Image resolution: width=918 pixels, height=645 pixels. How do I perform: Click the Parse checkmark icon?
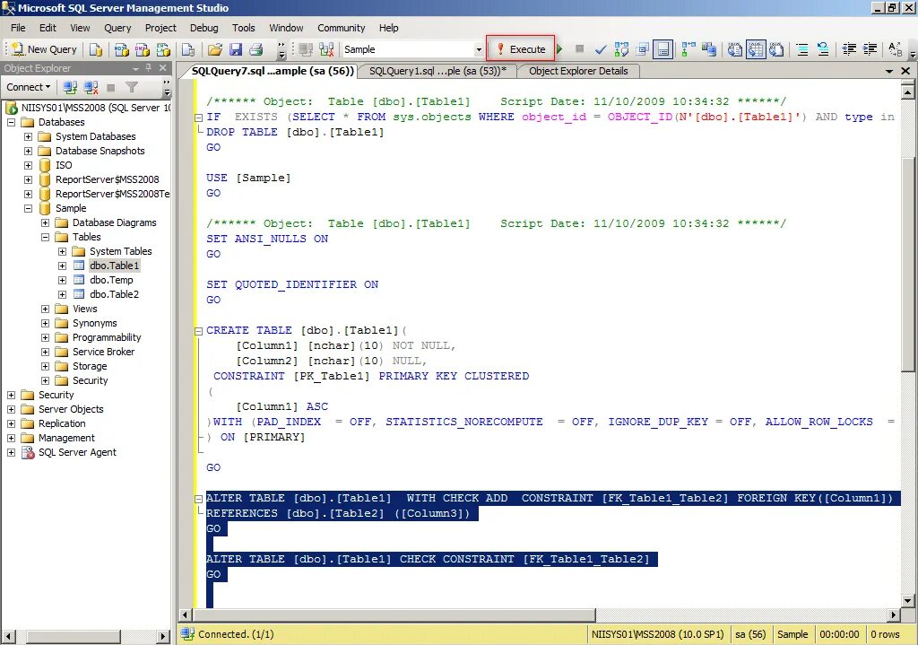tap(600, 50)
